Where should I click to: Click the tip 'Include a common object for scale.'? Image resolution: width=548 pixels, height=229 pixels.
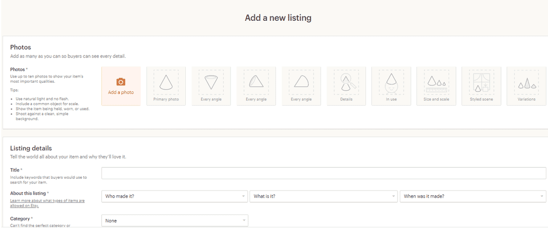(47, 104)
